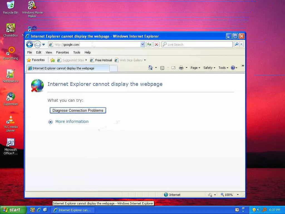Open the Page command menu
Image resolution: width=285 pixels, height=214 pixels.
pyautogui.click(x=195, y=68)
